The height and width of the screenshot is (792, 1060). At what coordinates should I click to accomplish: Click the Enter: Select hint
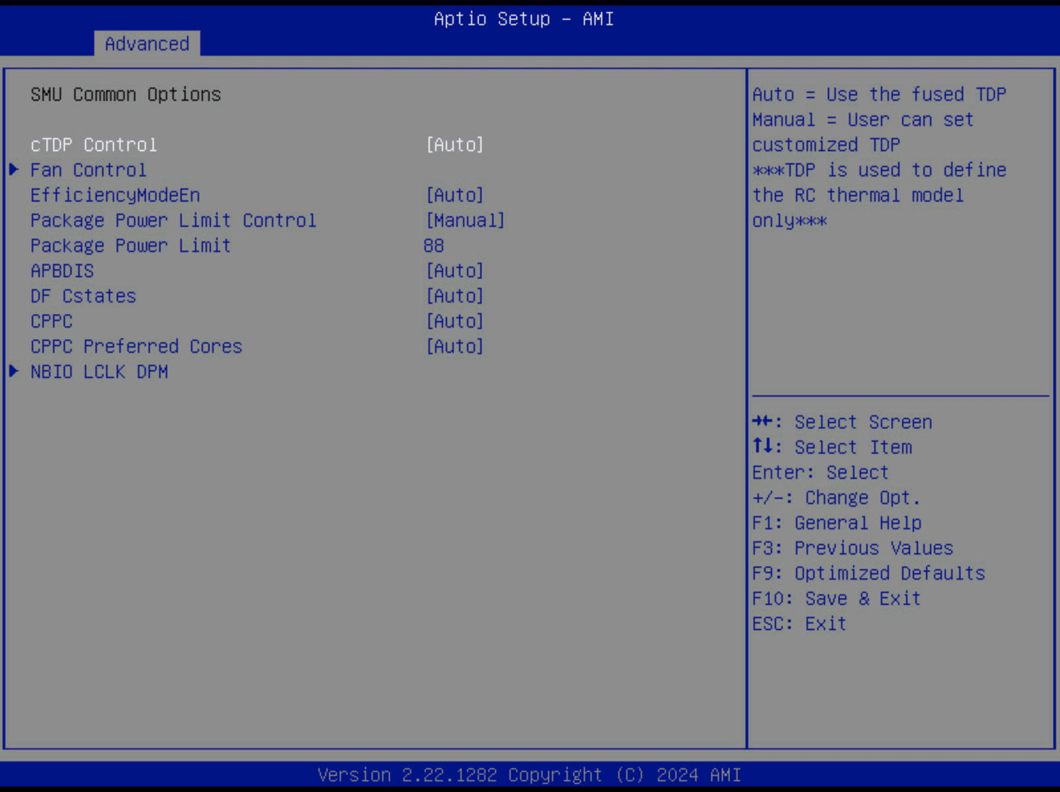(x=821, y=472)
